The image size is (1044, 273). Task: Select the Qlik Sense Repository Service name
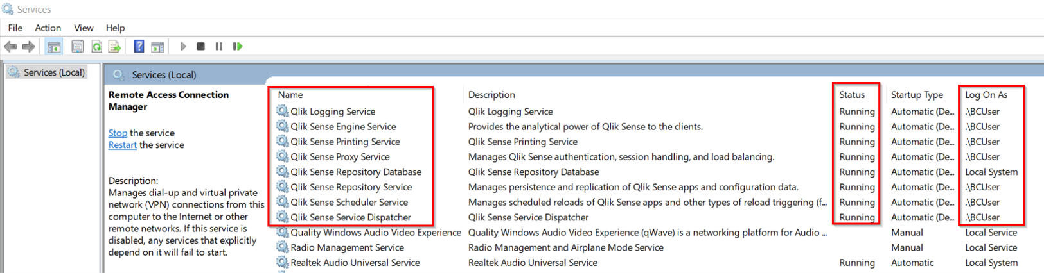tap(351, 187)
